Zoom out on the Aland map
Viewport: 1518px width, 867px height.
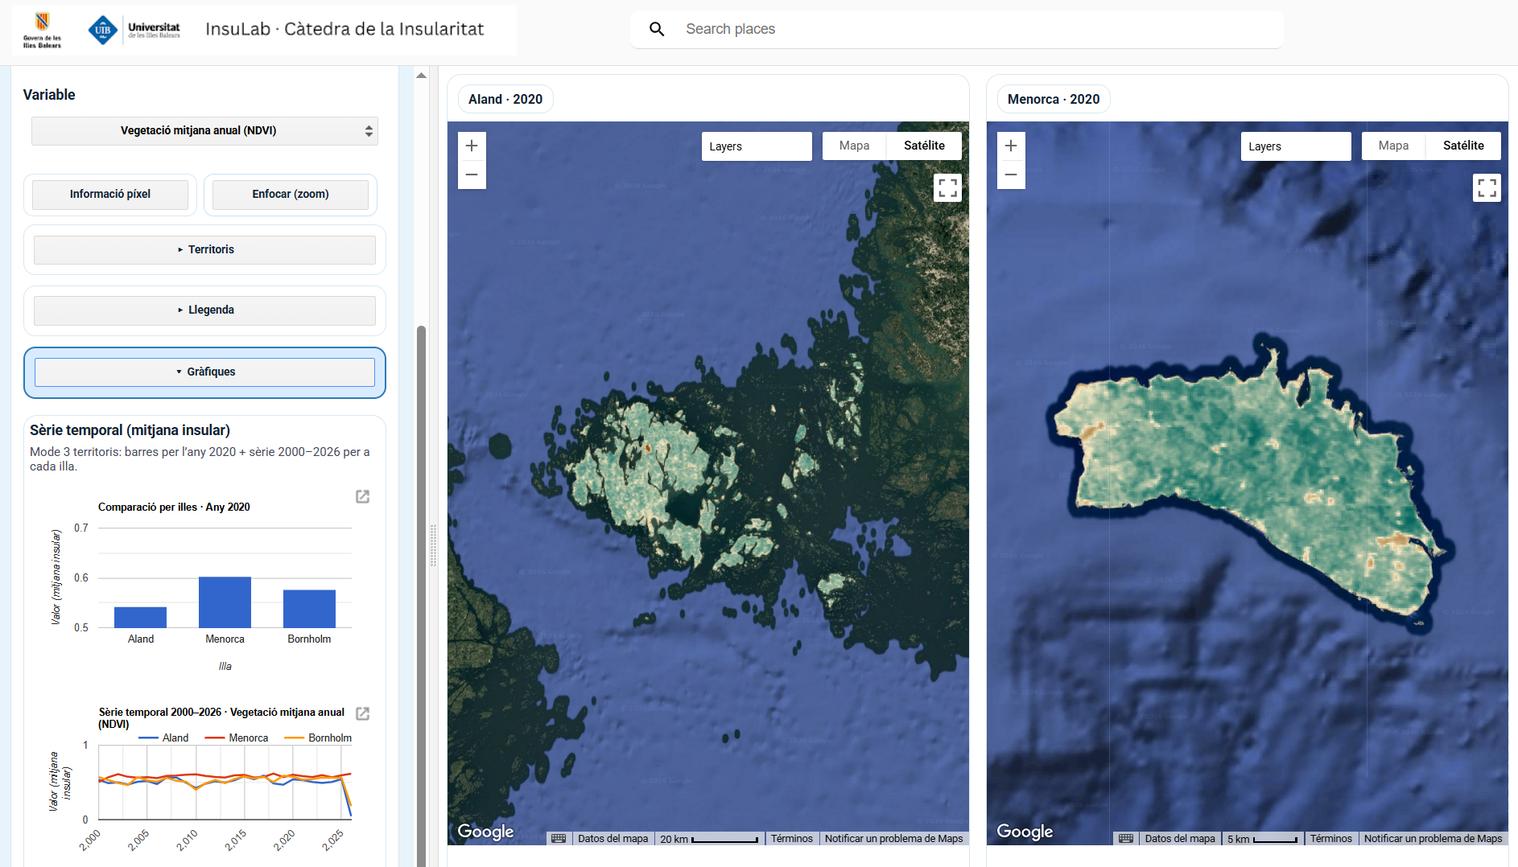tap(472, 175)
